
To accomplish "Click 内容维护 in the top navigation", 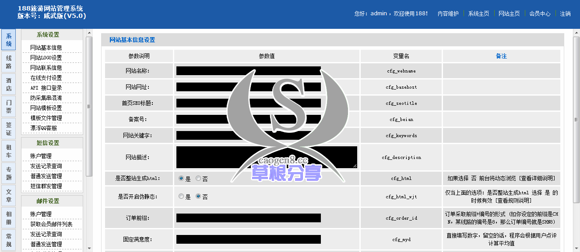I will click(448, 14).
